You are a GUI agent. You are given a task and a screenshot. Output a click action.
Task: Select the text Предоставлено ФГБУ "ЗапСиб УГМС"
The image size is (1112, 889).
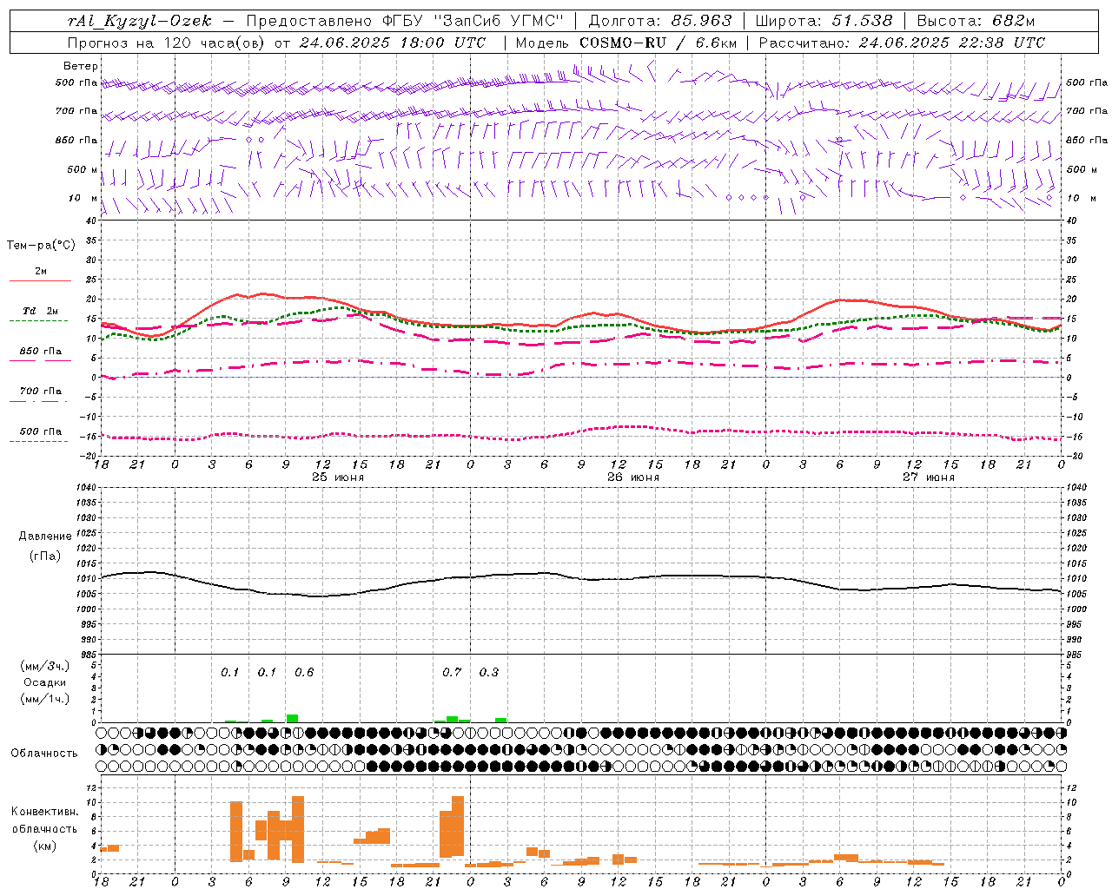(406, 21)
